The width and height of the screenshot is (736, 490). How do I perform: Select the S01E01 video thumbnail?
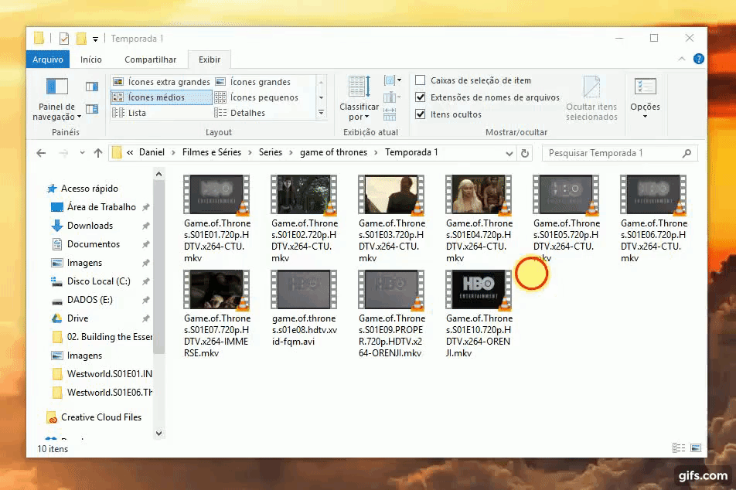(x=216, y=195)
